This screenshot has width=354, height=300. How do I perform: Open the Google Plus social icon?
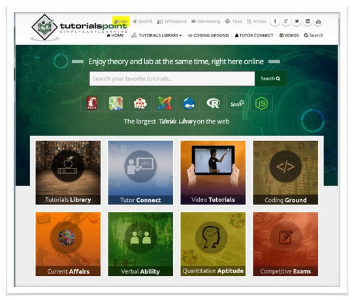(x=285, y=22)
